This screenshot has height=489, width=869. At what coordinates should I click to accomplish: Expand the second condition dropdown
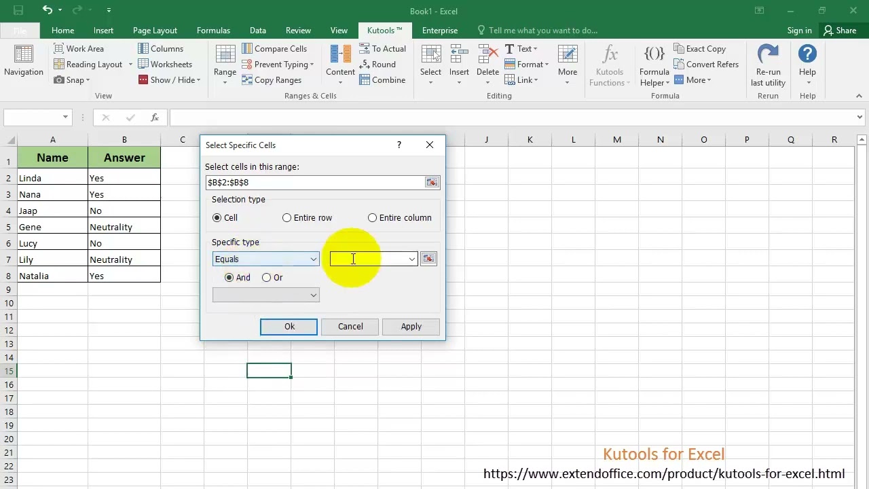[313, 295]
